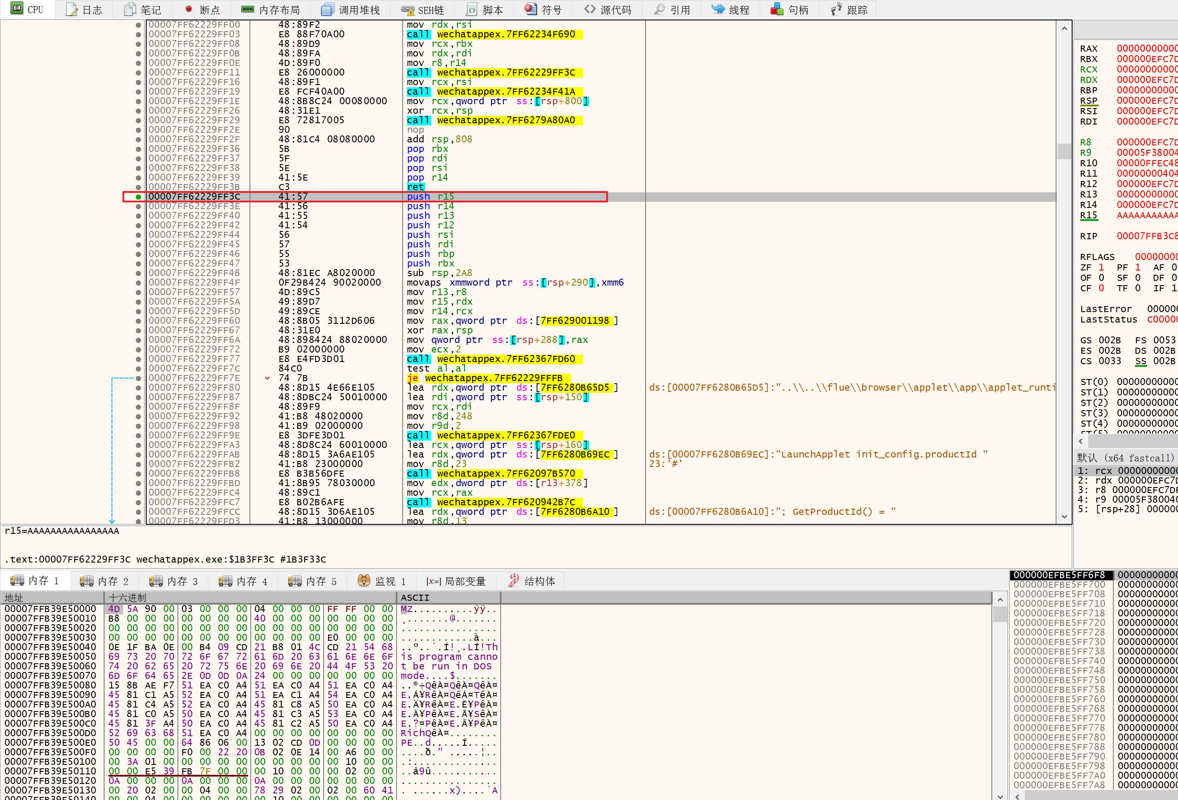Switch to the 内存布局 memory map tab
1178x800 pixels.
[271, 10]
